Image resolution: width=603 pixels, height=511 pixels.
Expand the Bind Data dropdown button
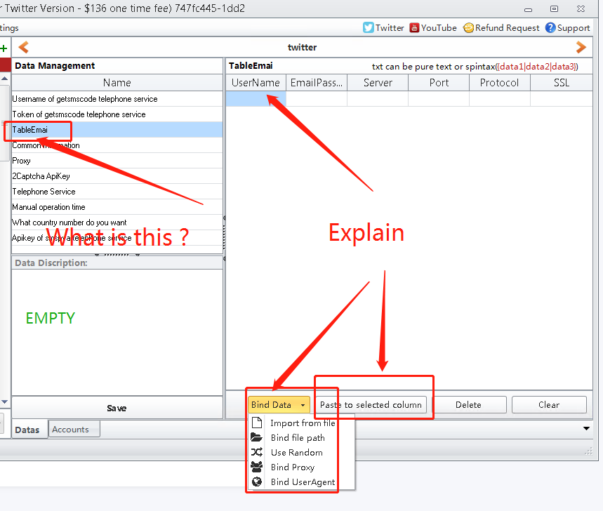[x=279, y=405]
